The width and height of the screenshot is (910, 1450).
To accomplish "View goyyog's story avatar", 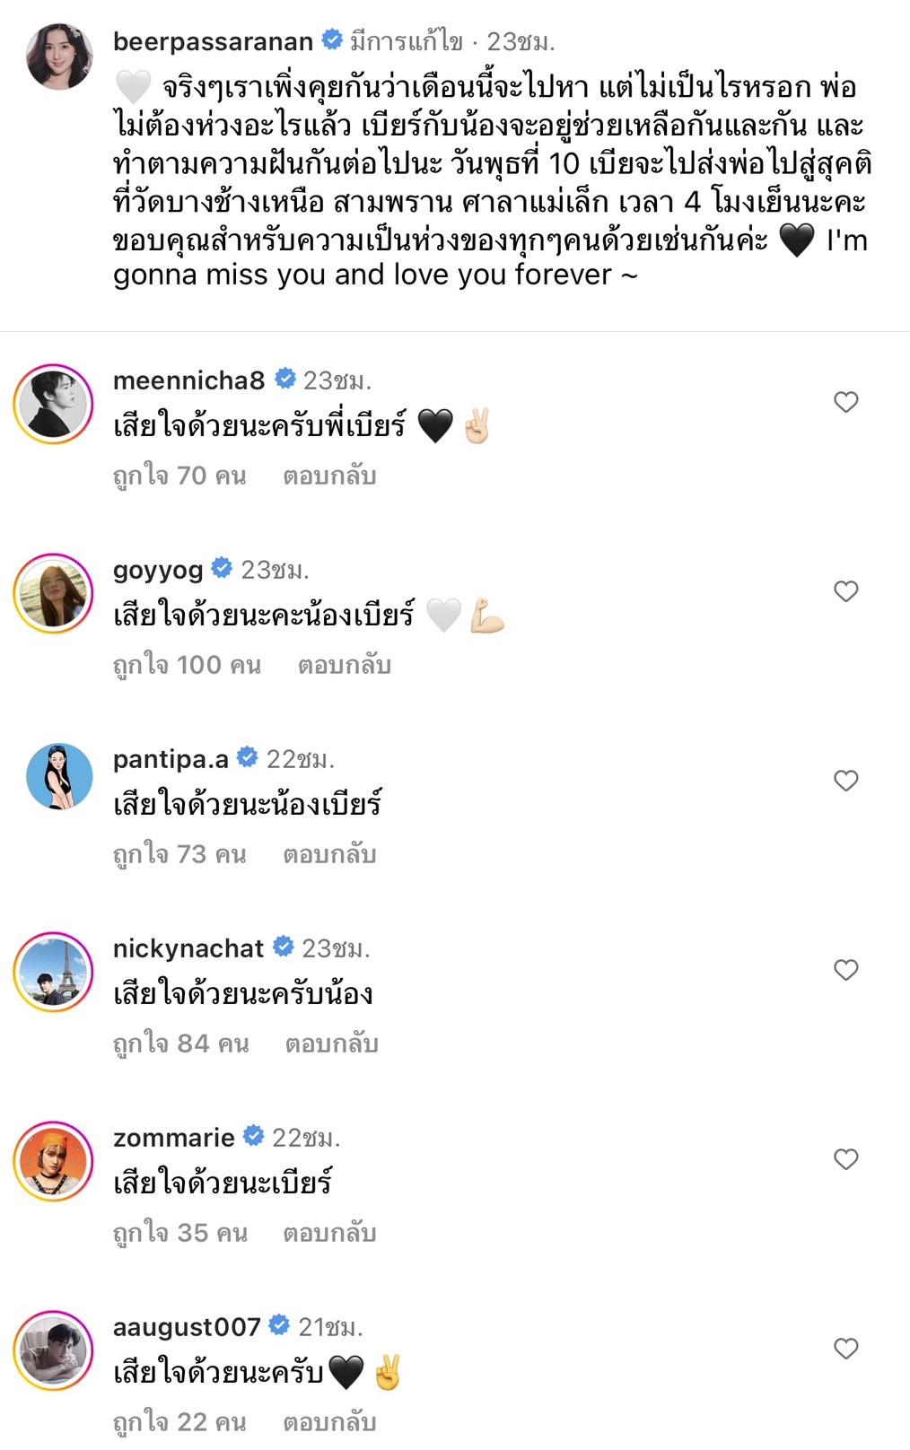I will pos(54,593).
